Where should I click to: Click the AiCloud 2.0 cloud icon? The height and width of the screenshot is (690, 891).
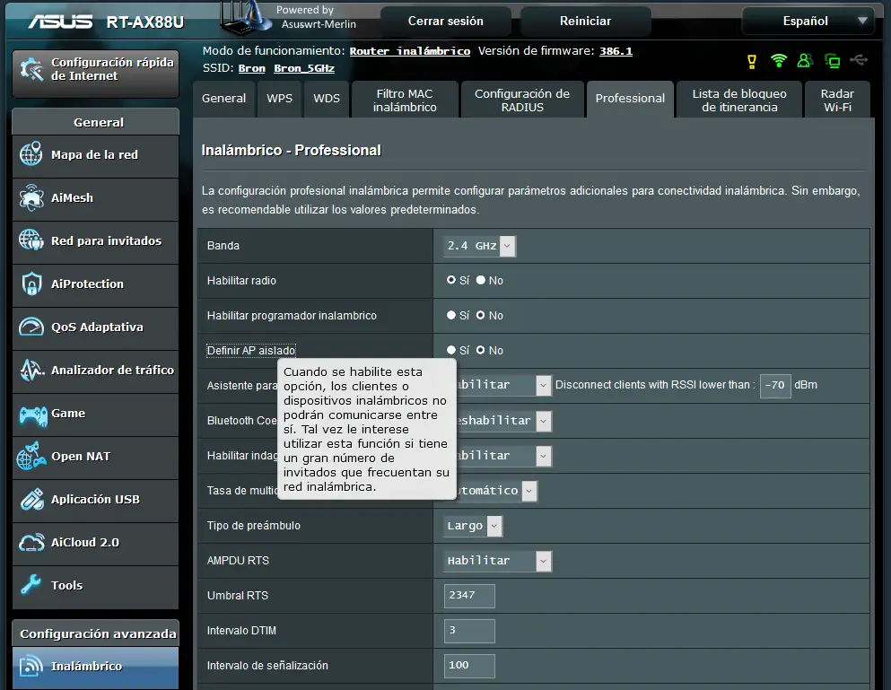[x=31, y=542]
